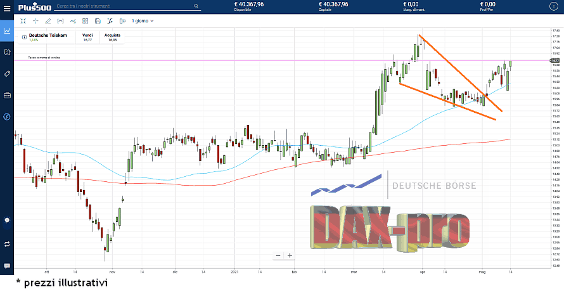Open the chart range bracket tool

coord(60,21)
